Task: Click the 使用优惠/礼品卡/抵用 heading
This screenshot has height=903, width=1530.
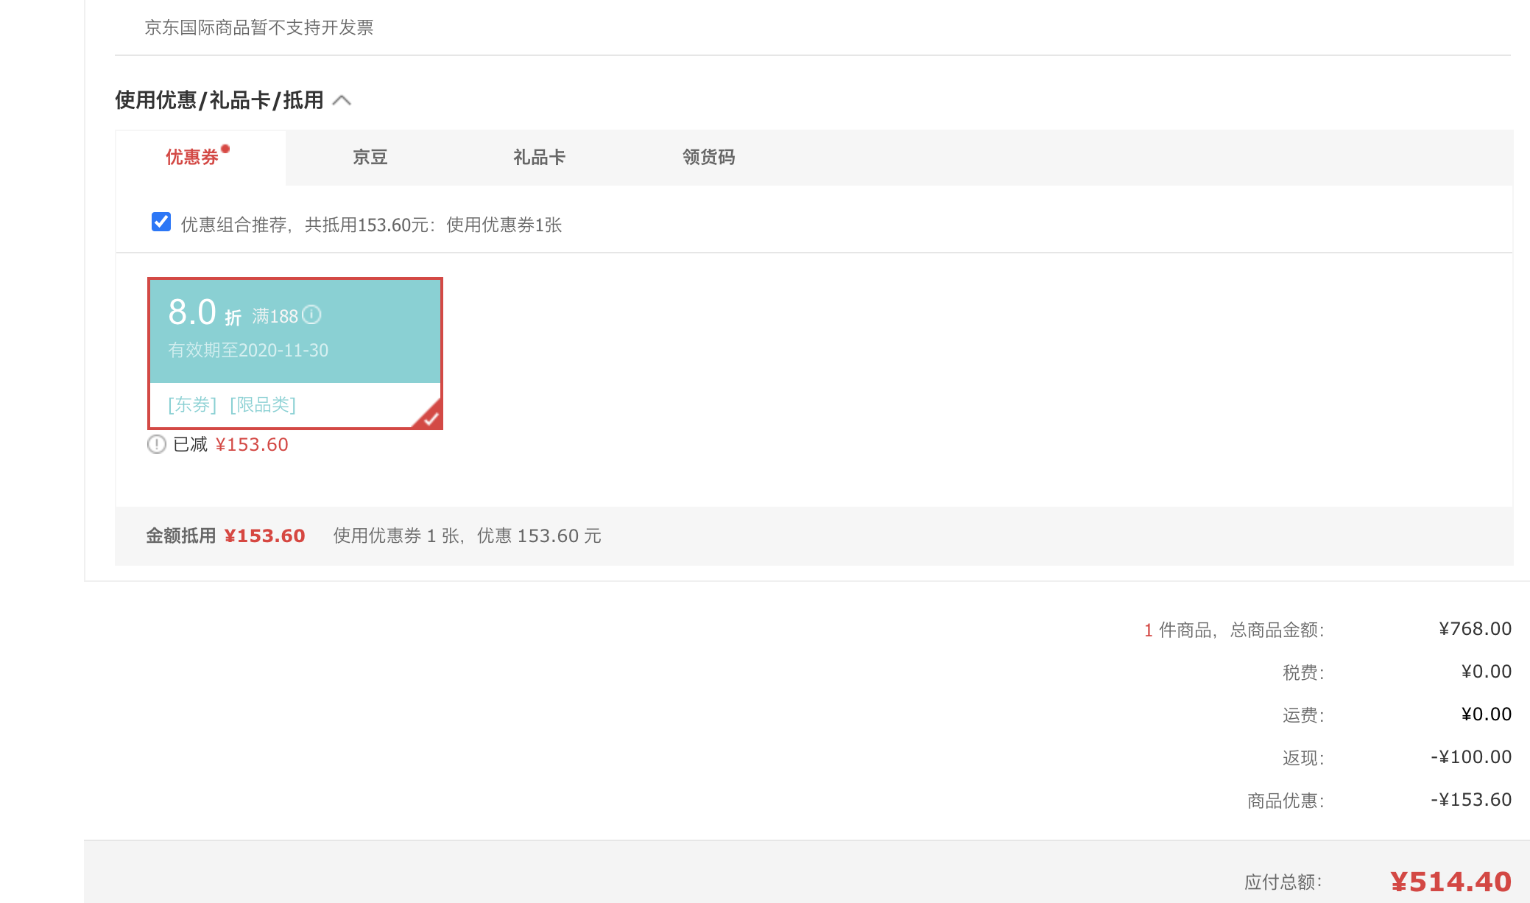Action: [x=219, y=100]
